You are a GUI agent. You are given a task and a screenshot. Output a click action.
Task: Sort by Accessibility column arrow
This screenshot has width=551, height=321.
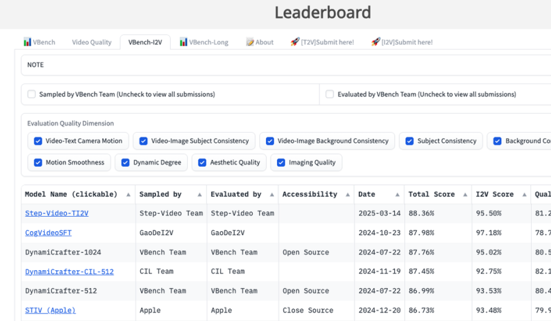tap(347, 195)
